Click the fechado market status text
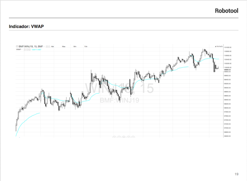Viewport: 247px width, 181px height. [x=220, y=46]
